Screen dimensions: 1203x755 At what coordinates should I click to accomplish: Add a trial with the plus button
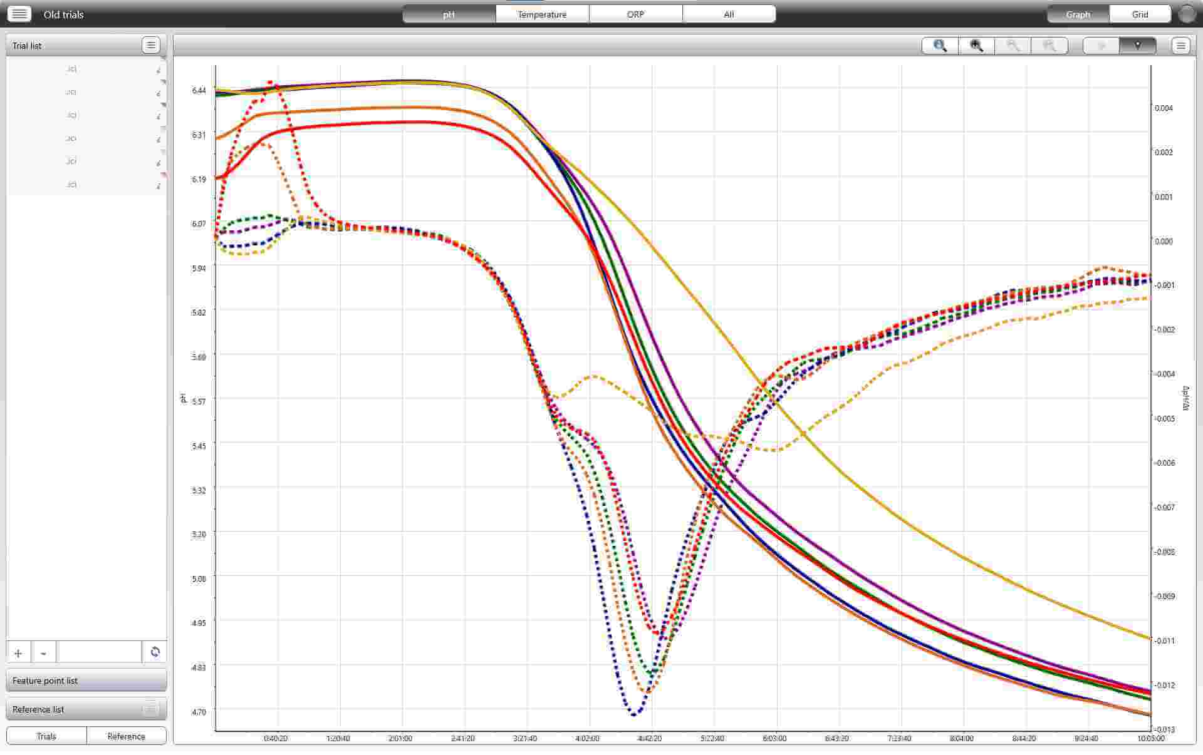coord(18,653)
